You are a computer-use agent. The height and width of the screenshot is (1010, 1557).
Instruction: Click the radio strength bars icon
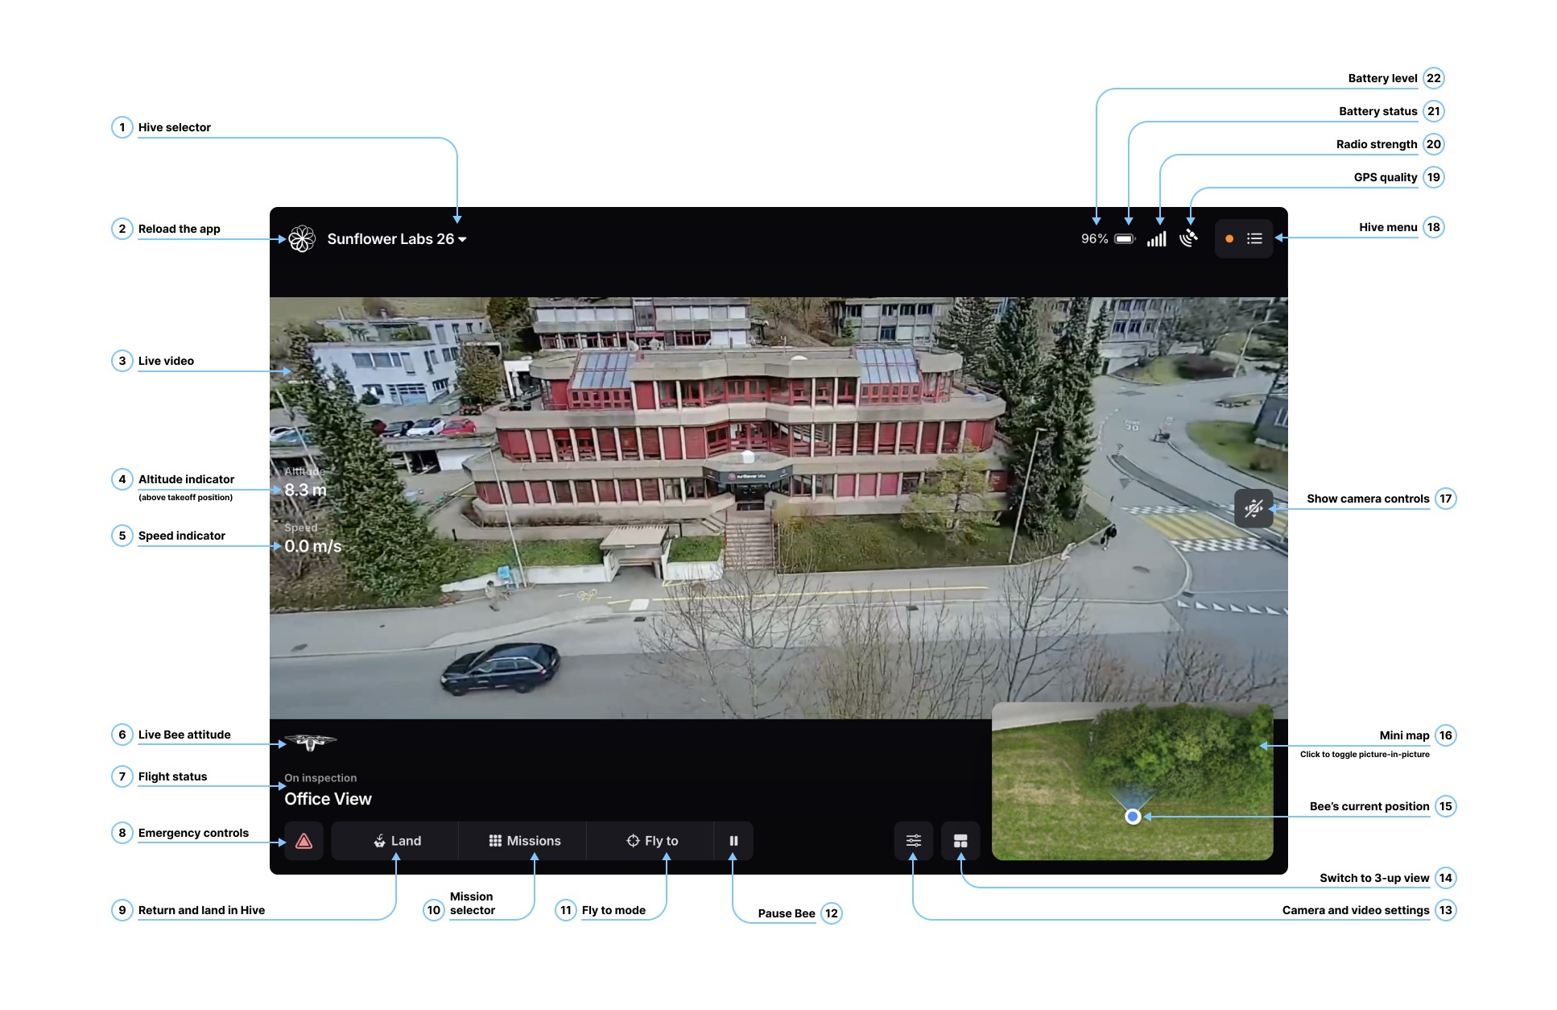click(x=1157, y=239)
